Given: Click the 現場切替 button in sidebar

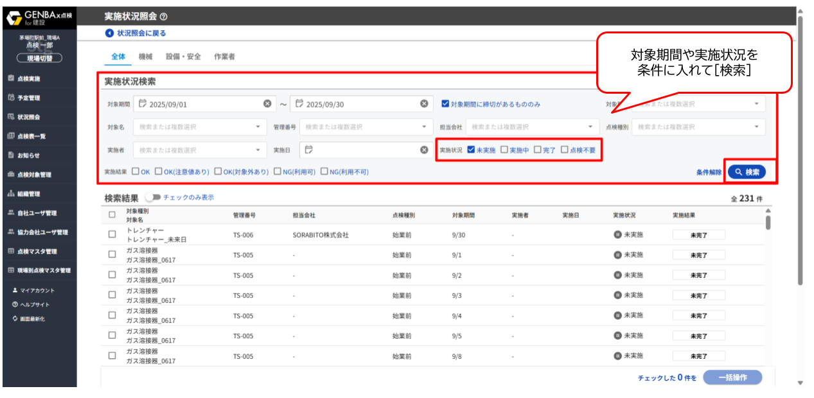Looking at the screenshot, I should click(39, 58).
